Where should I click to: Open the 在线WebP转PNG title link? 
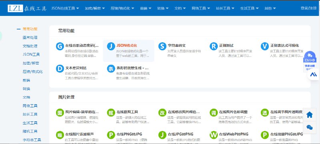tap(234, 134)
